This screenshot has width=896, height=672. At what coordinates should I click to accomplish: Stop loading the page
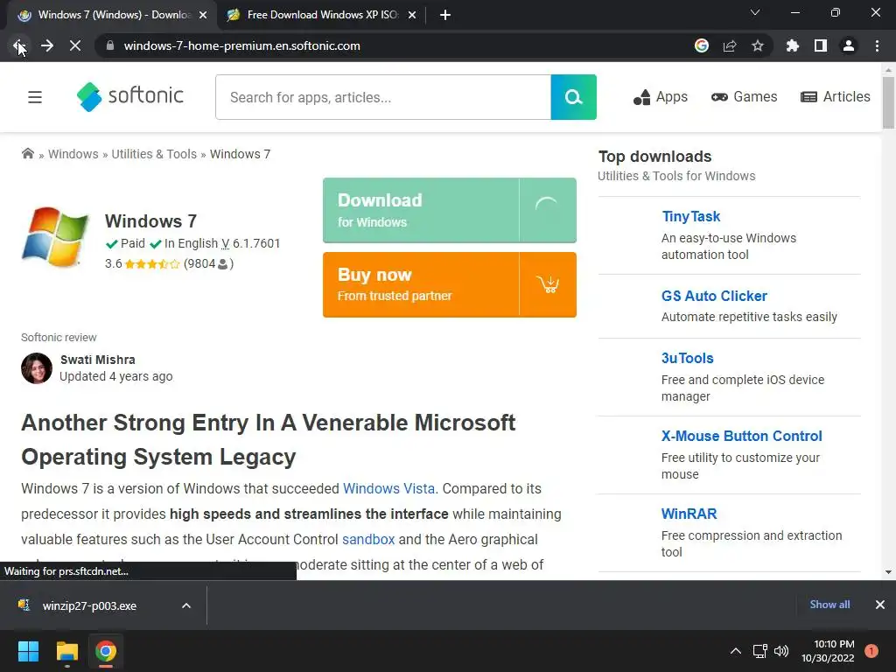(x=75, y=45)
